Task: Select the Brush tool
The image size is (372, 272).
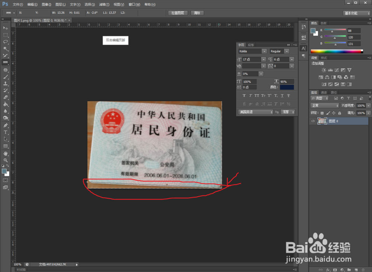Action: click(6, 77)
